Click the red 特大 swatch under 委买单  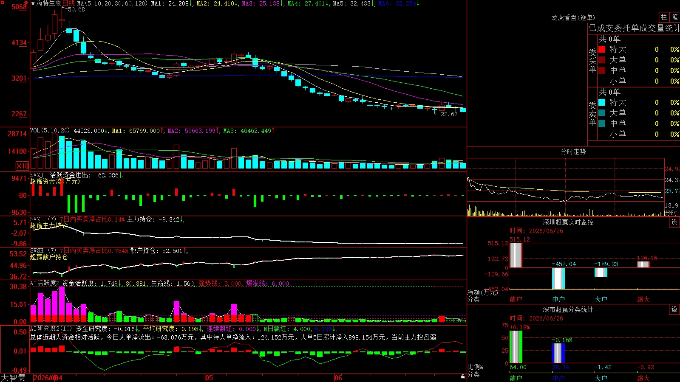coord(602,49)
